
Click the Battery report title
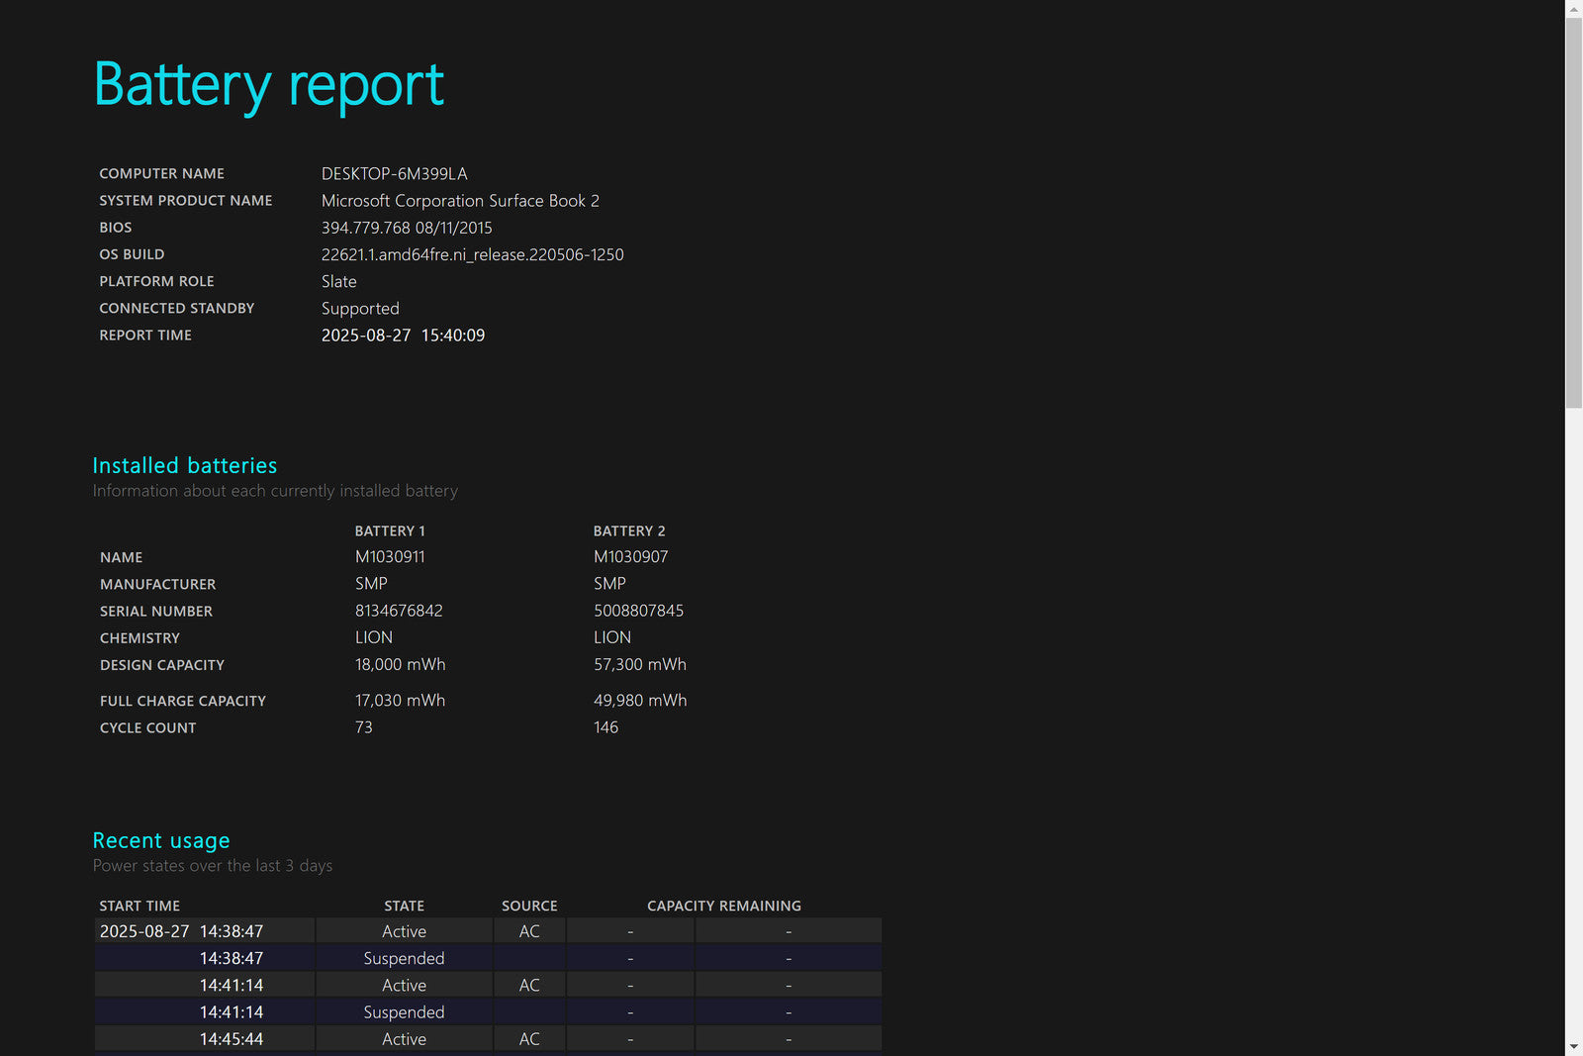point(268,85)
